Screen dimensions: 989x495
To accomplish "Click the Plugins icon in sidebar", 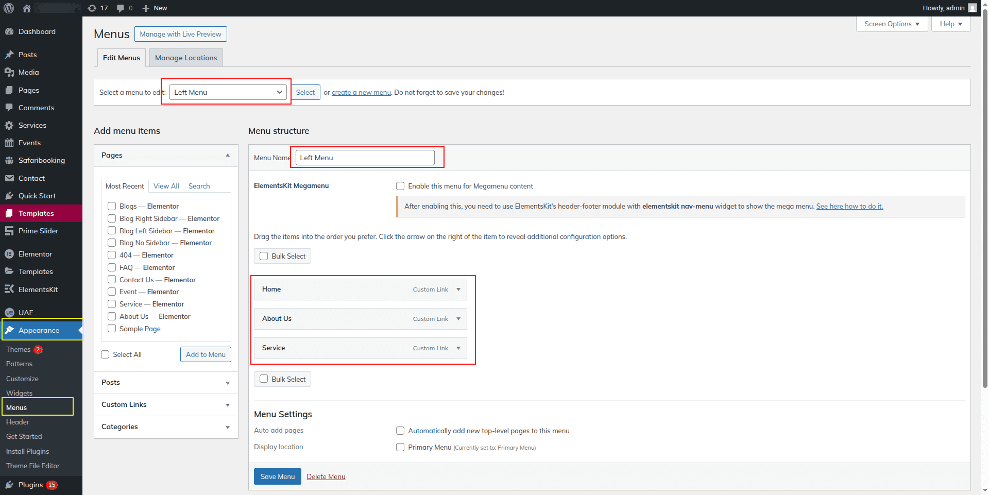I will [x=9, y=485].
